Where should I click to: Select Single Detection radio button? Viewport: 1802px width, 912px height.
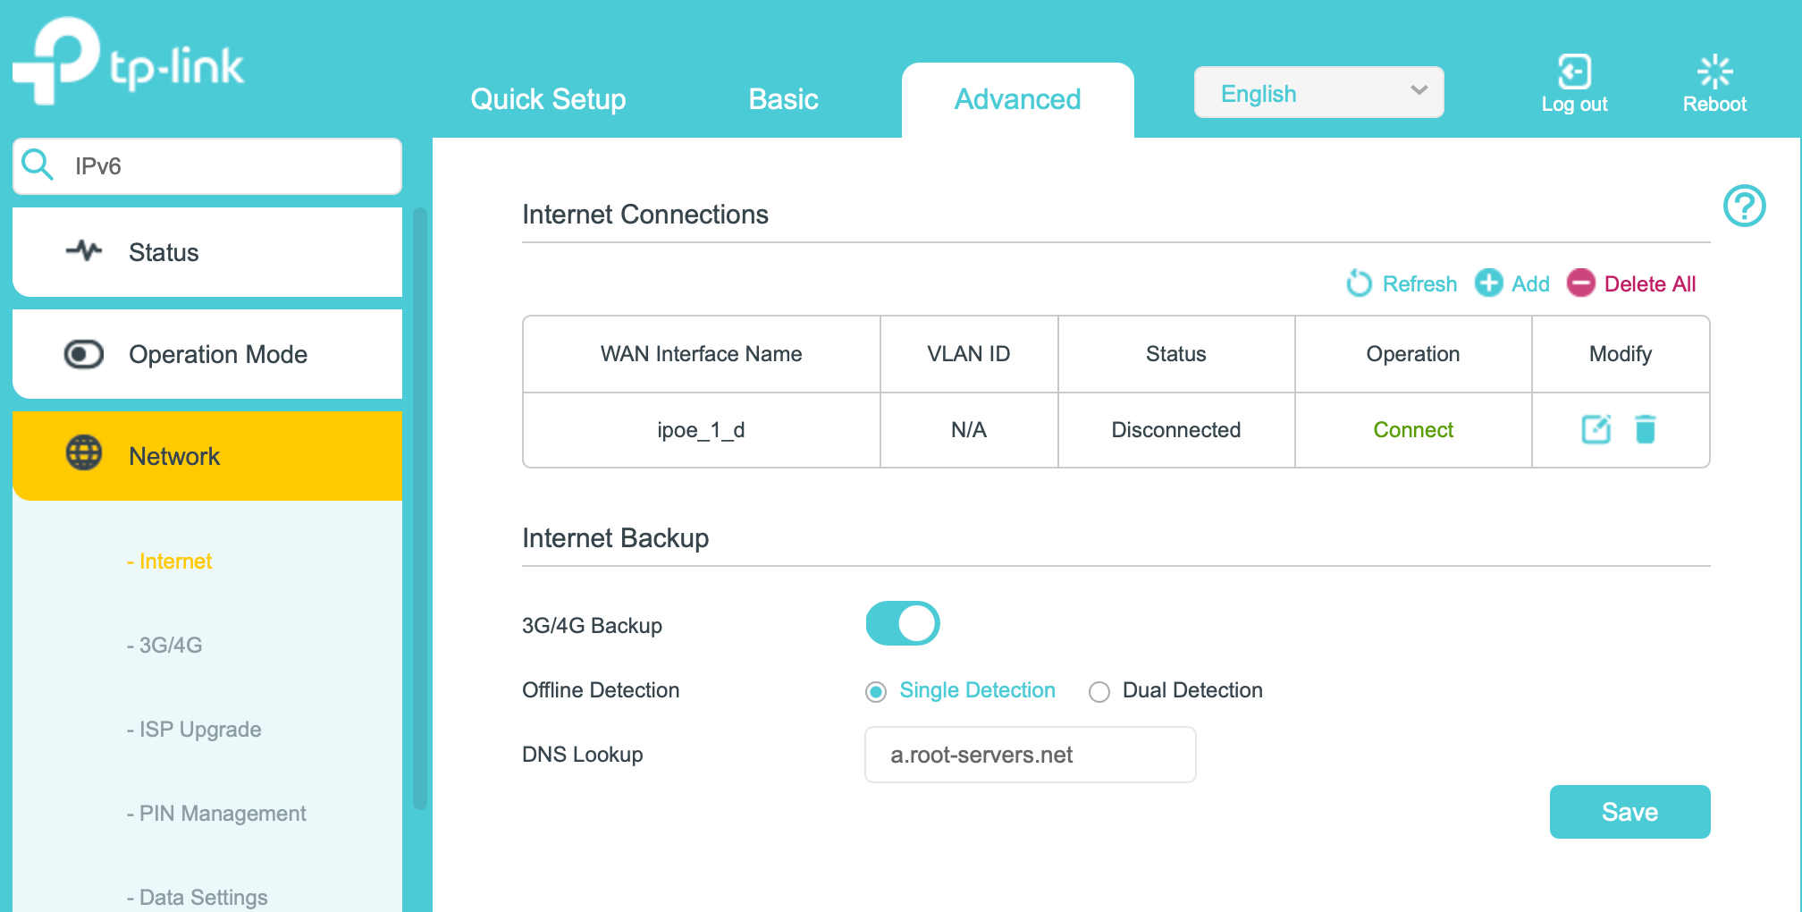[876, 692]
